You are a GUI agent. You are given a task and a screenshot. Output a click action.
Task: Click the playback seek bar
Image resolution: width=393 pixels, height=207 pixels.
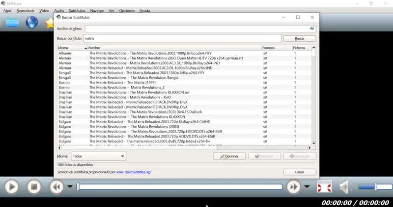pyautogui.click(x=179, y=187)
